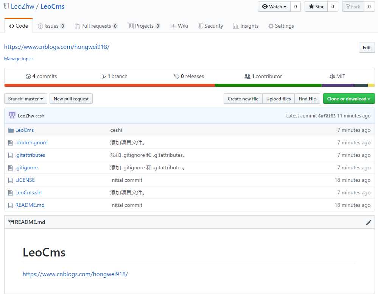378x297 pixels.
Task: Open the Pull requests tab
Action: pos(96,26)
